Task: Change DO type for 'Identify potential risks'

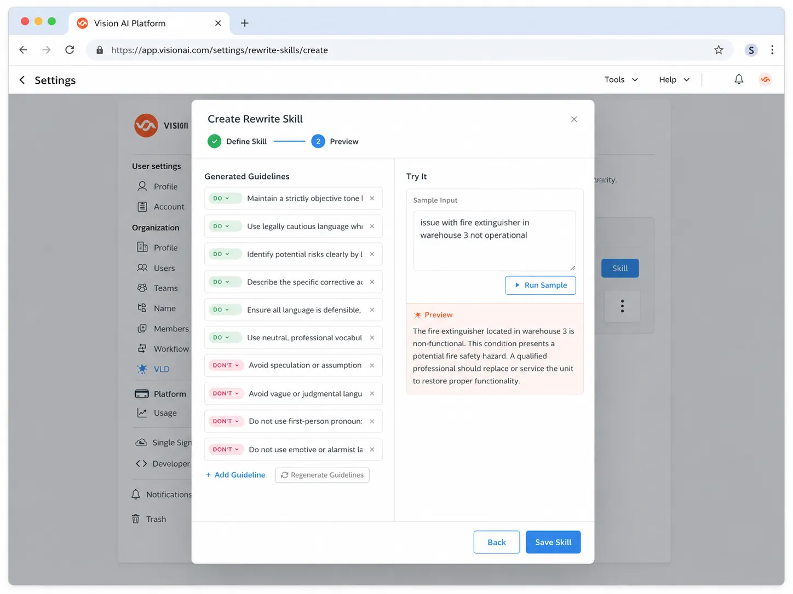Action: point(225,254)
